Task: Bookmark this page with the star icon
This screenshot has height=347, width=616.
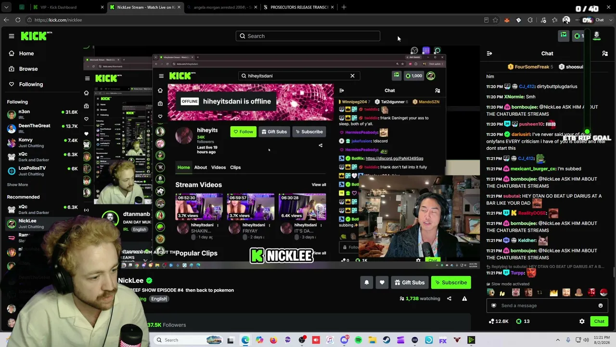Action: click(x=495, y=20)
